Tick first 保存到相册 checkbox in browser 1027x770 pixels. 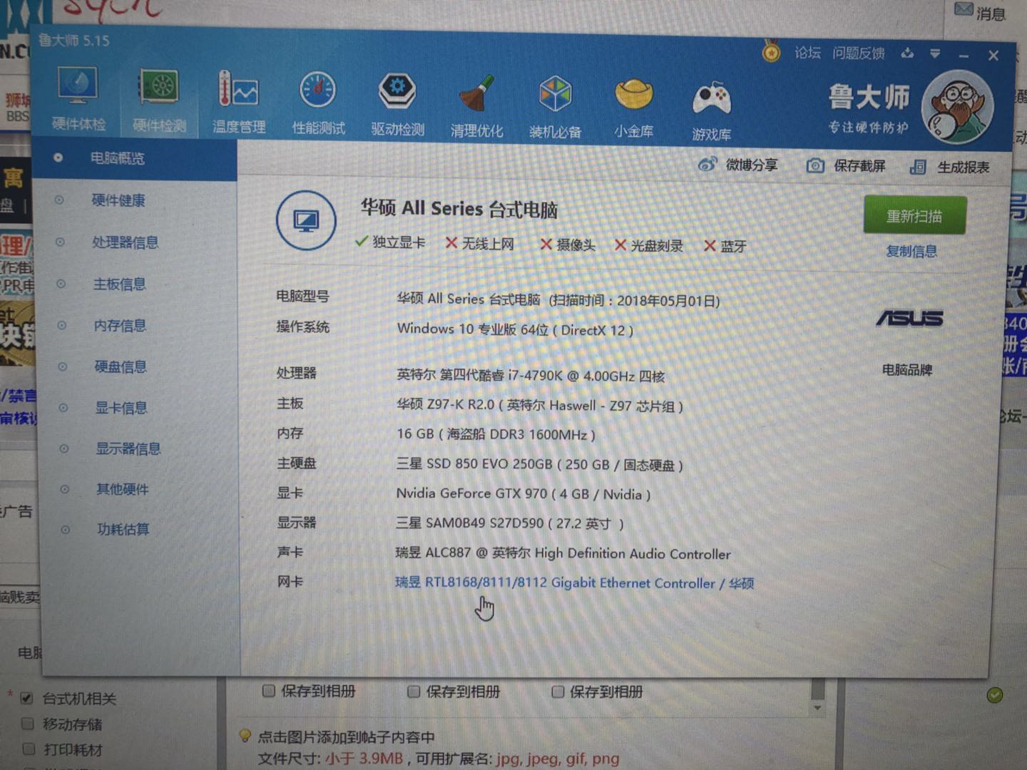point(269,691)
